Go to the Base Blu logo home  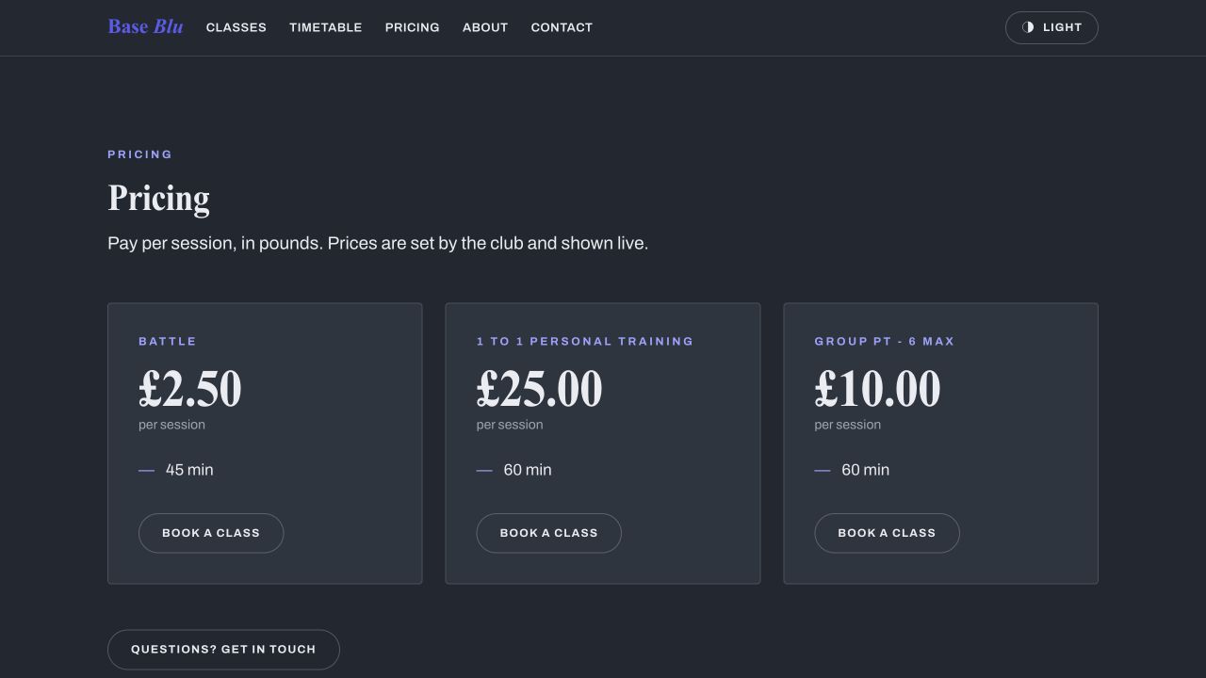[x=146, y=26]
